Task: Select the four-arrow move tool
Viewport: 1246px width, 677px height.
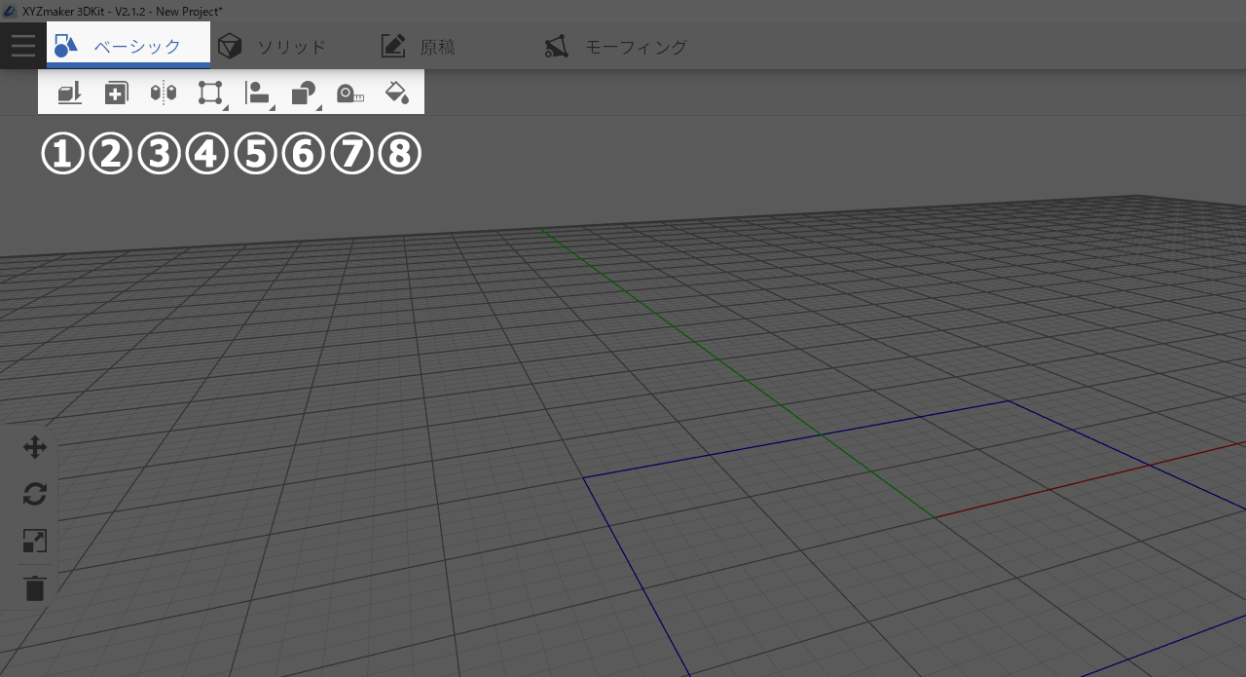Action: tap(35, 448)
